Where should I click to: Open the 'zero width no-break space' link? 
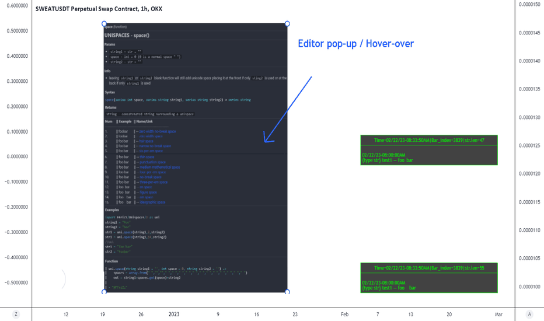158,131
